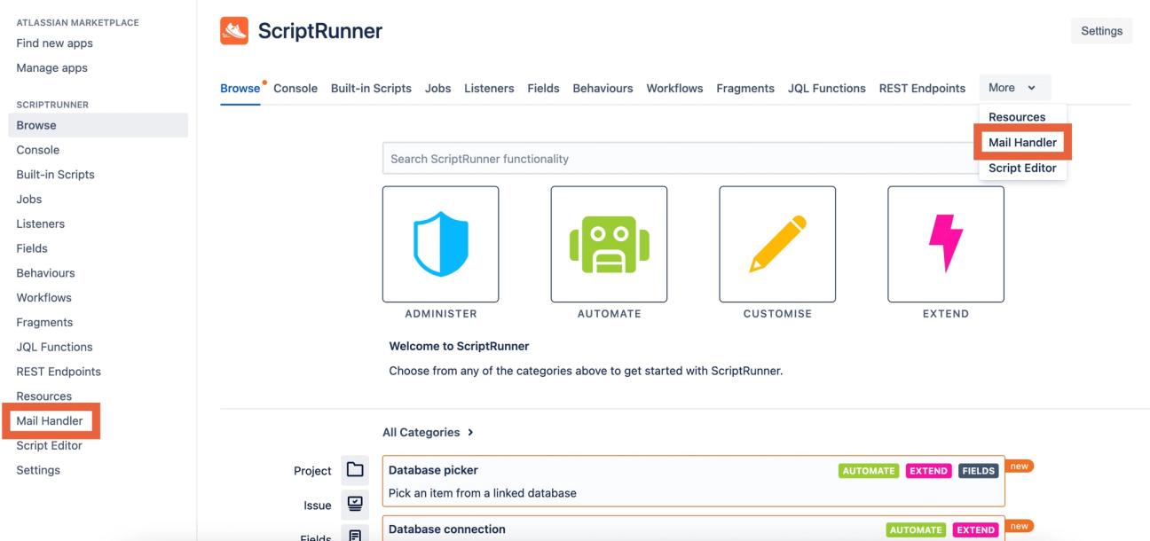
Task: Open the Database connection script card
Action: (693, 529)
